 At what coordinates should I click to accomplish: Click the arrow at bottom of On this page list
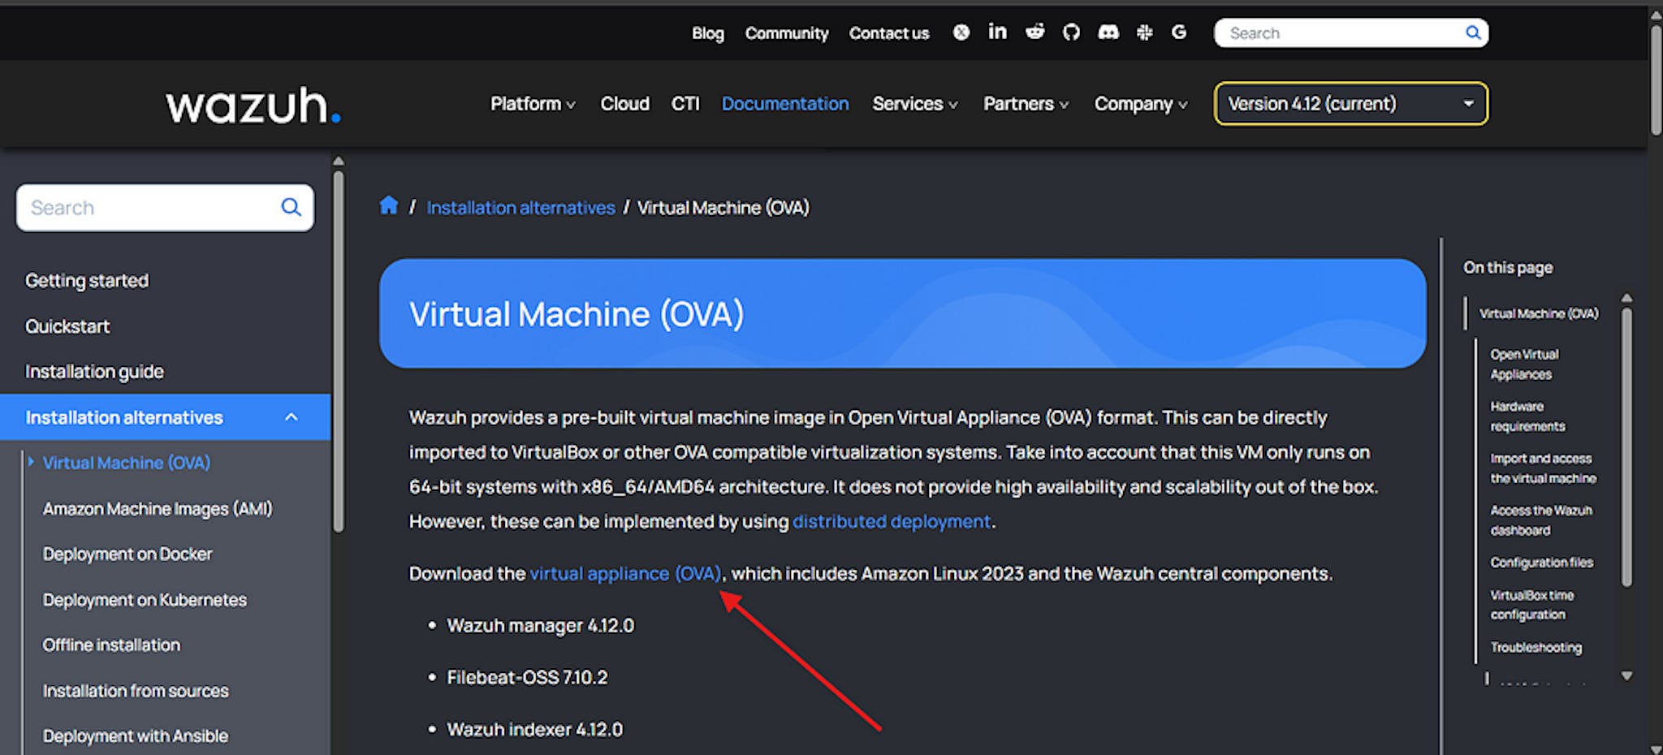click(1626, 675)
